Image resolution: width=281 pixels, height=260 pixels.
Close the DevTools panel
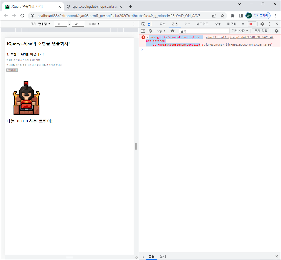[276, 24]
